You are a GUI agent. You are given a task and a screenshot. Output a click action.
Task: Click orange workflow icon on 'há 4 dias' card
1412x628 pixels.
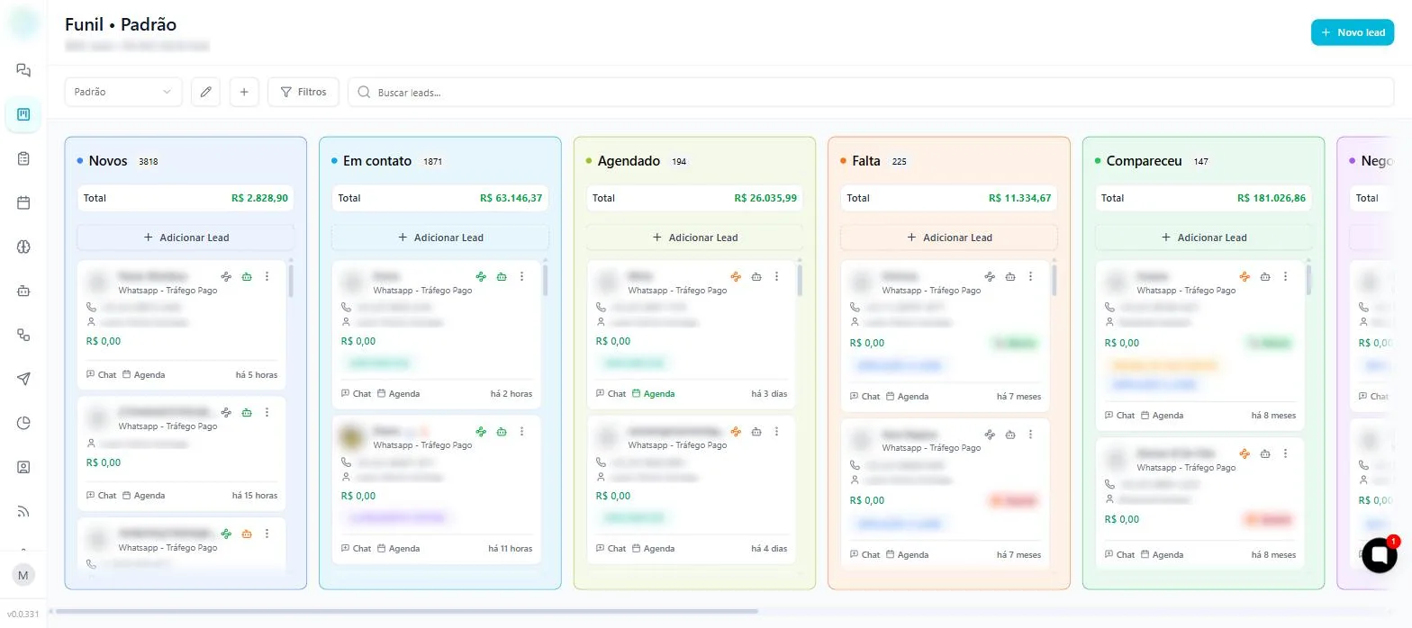pyautogui.click(x=736, y=431)
